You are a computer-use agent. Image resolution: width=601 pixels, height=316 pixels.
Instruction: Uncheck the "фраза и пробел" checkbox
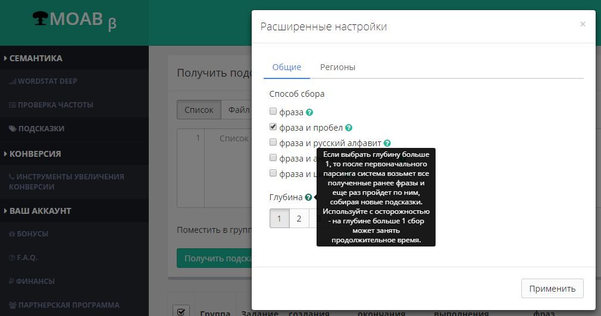[x=273, y=127]
